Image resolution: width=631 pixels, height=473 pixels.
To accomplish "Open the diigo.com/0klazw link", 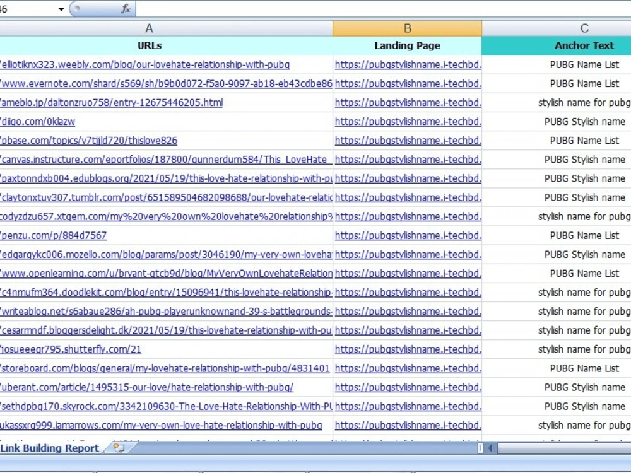I will pos(38,122).
